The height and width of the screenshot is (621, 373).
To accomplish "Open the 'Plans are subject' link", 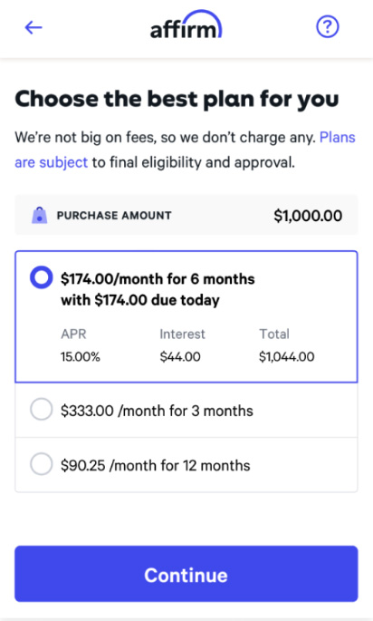I will coord(338,138).
